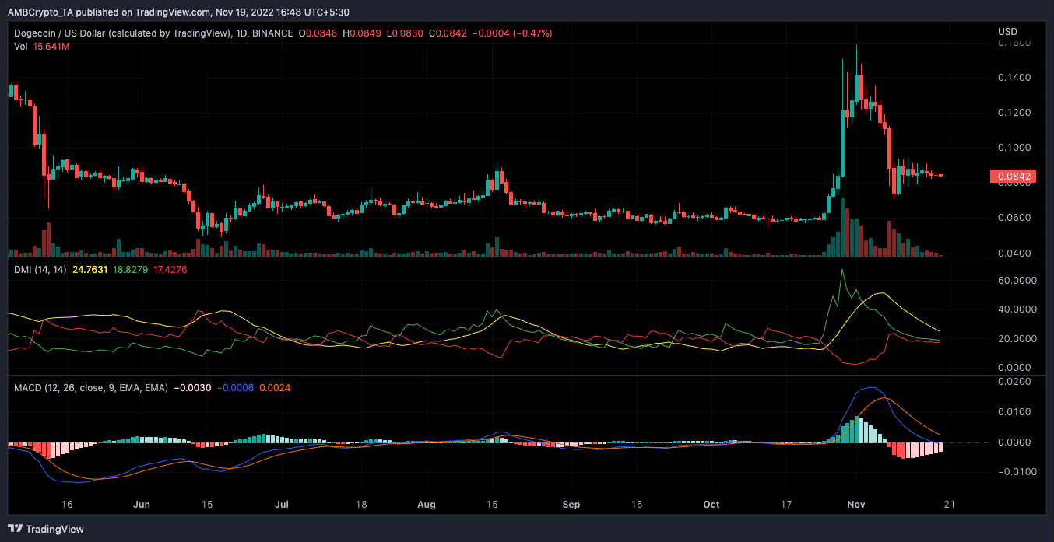1054x542 pixels.
Task: Click the USD currency label on price axis
Action: coord(1007,31)
